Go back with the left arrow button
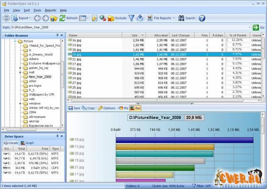The image size is (267, 189). 37,18
